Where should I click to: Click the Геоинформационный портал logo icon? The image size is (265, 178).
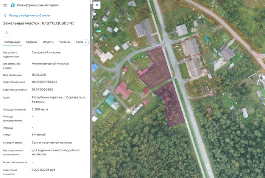point(13,5)
